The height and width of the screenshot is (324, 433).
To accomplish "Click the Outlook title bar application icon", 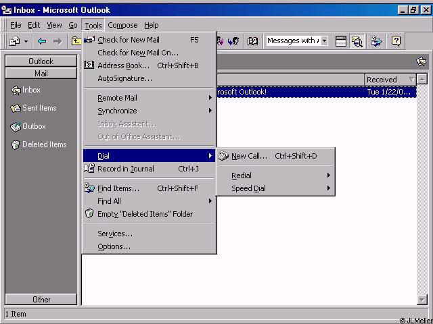I will (7, 10).
